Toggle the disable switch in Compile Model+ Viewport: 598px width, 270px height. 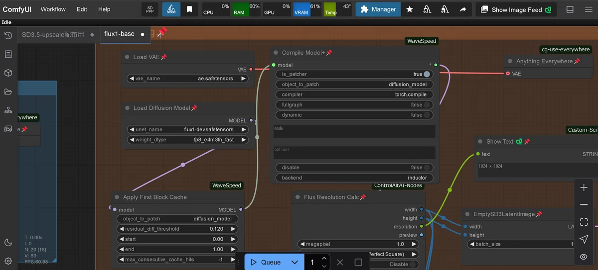[x=426, y=168]
